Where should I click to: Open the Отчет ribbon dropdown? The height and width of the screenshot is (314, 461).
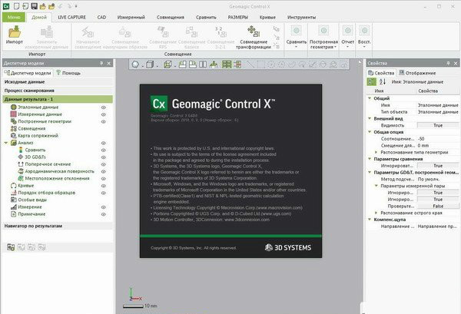point(347,47)
